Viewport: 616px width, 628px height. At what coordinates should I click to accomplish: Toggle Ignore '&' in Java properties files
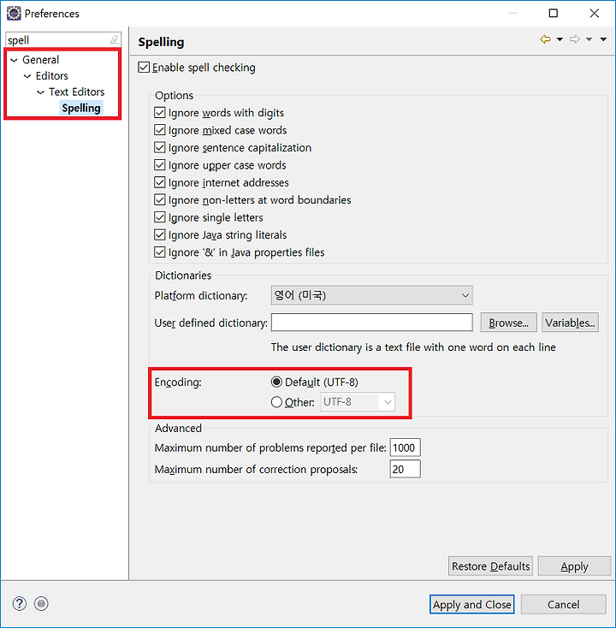pos(159,252)
